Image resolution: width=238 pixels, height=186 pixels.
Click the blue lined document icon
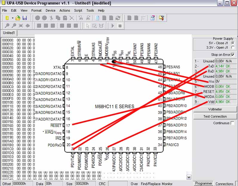pyautogui.click(x=97, y=18)
